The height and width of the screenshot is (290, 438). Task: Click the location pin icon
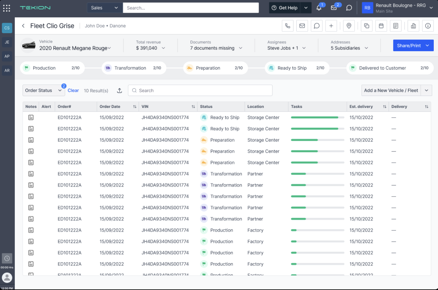[349, 26]
